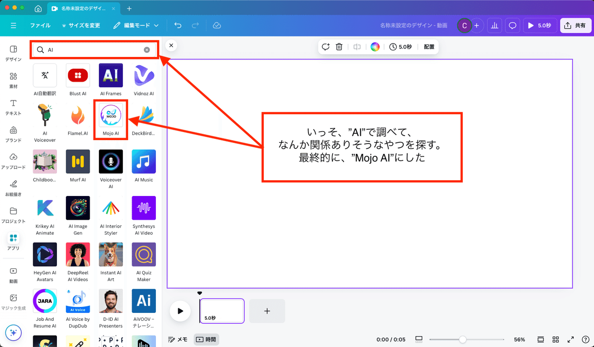Open the background color picker

tap(375, 47)
